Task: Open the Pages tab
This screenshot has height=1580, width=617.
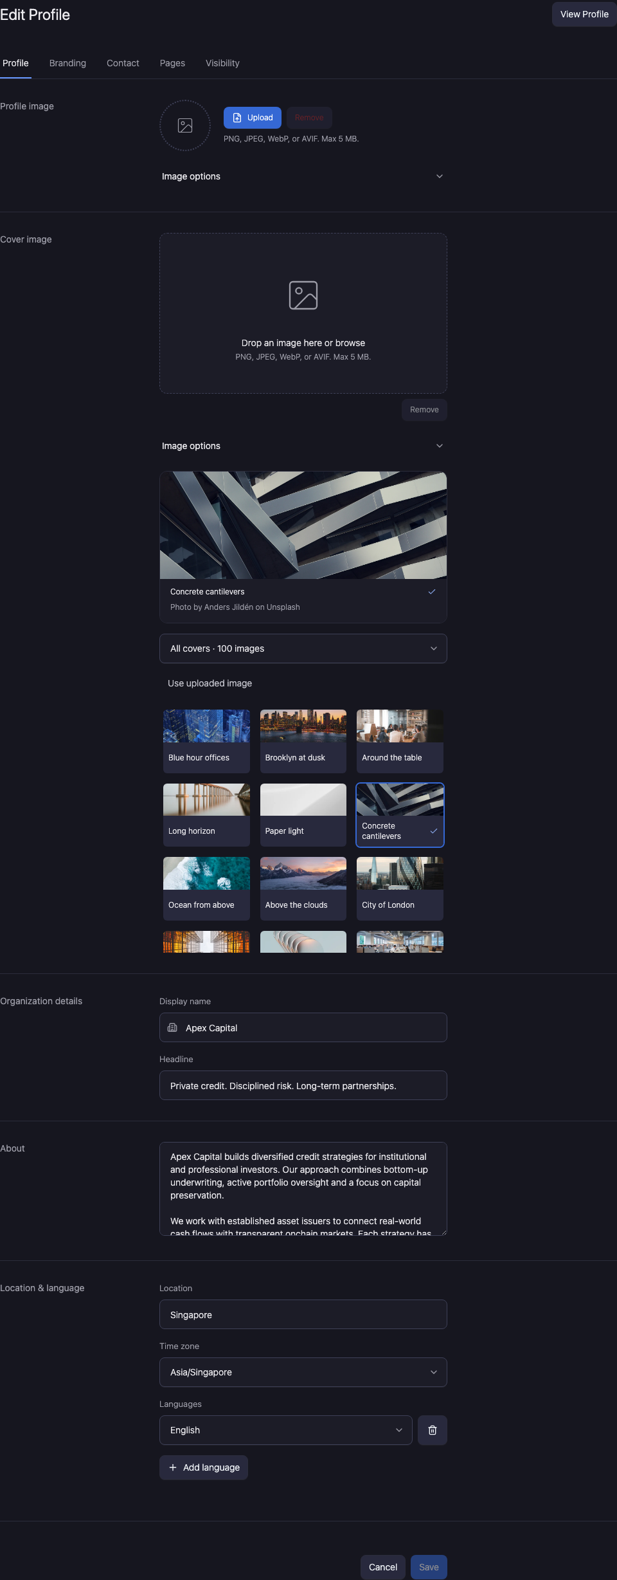Action: tap(172, 63)
